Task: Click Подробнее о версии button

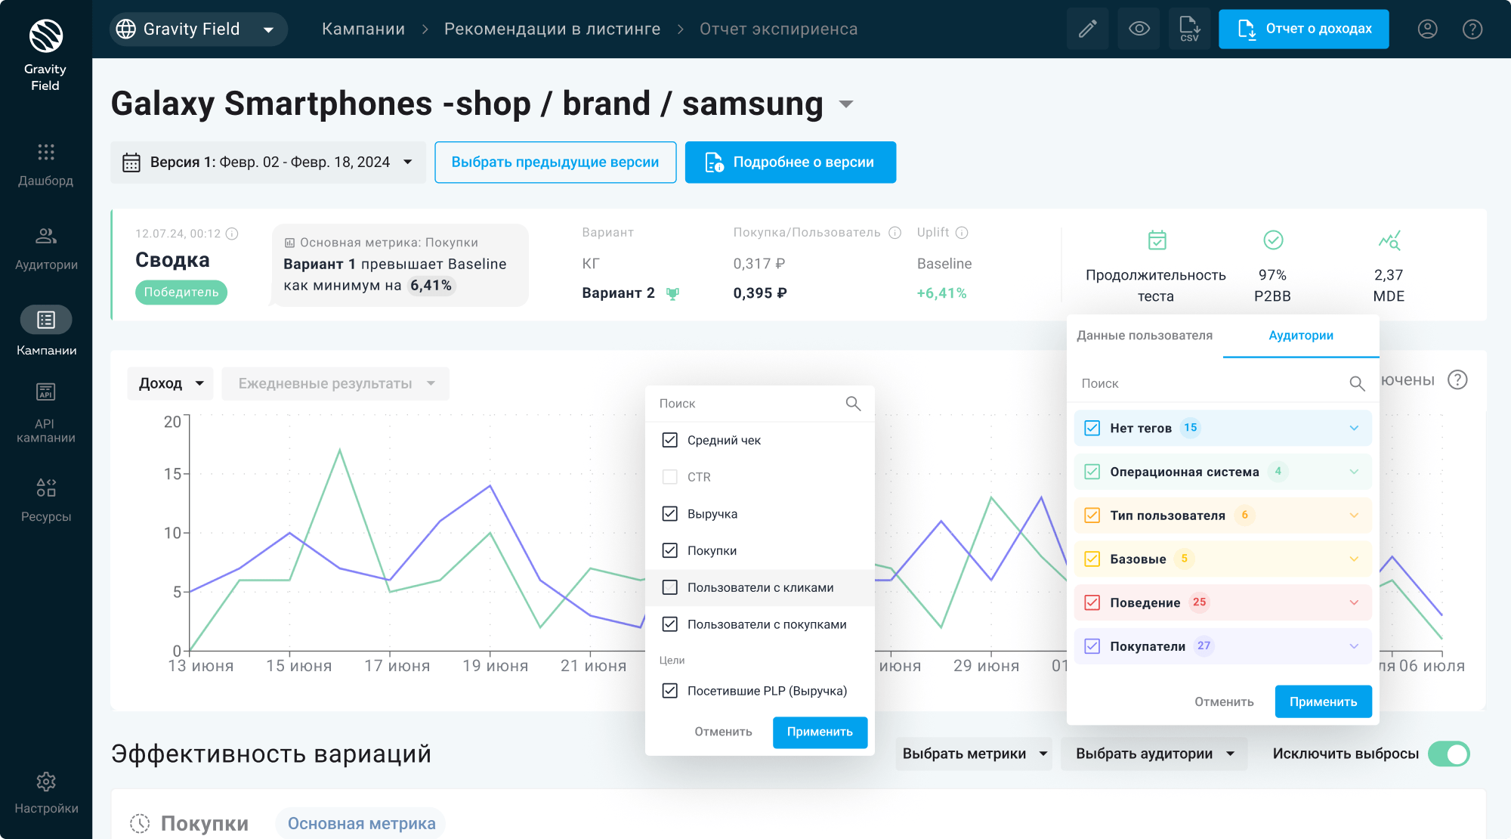Action: click(x=790, y=163)
